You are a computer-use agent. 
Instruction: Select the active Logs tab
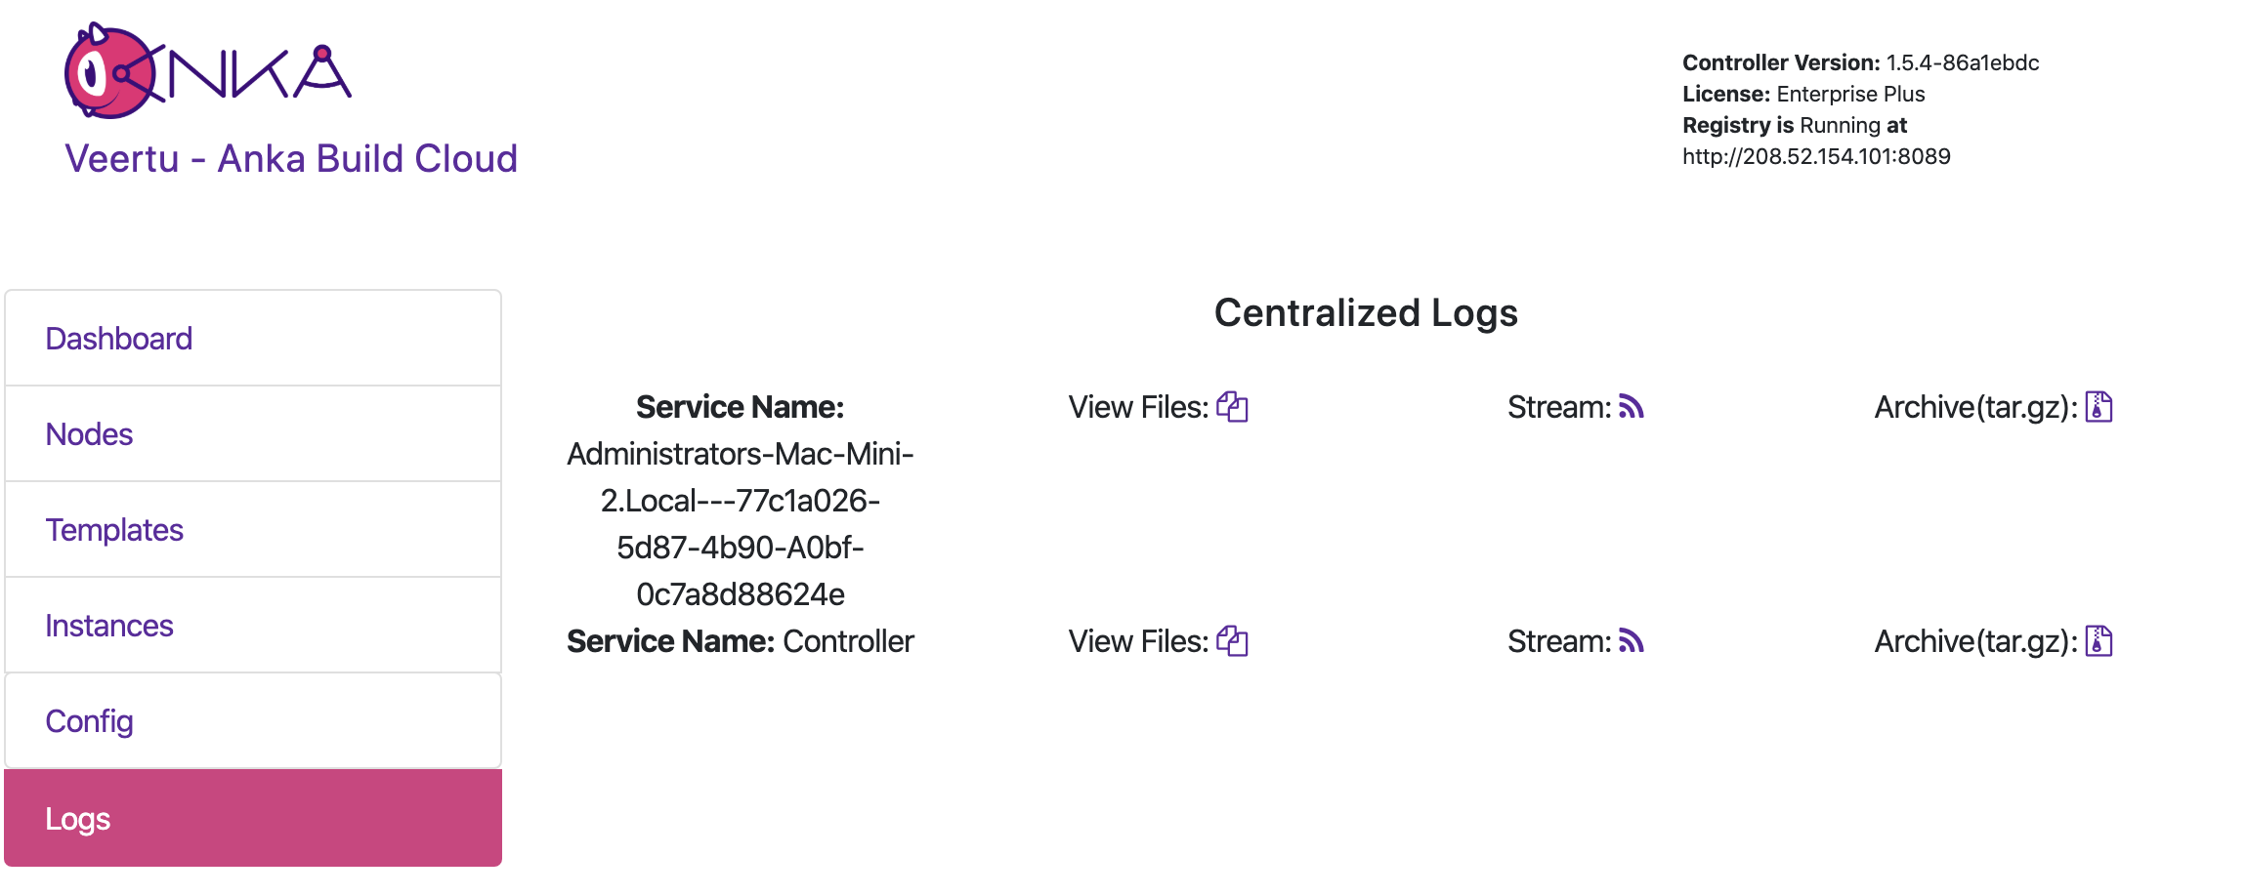pos(78,818)
